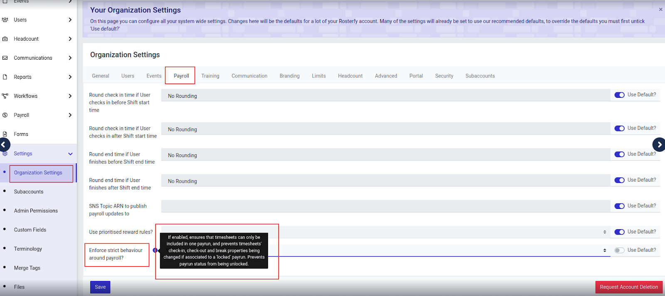Expand the Workflows sidebar chevron
This screenshot has height=296, width=665.
[x=70, y=96]
